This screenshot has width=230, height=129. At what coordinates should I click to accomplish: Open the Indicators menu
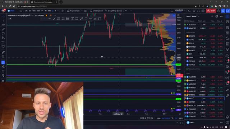(73, 11)
